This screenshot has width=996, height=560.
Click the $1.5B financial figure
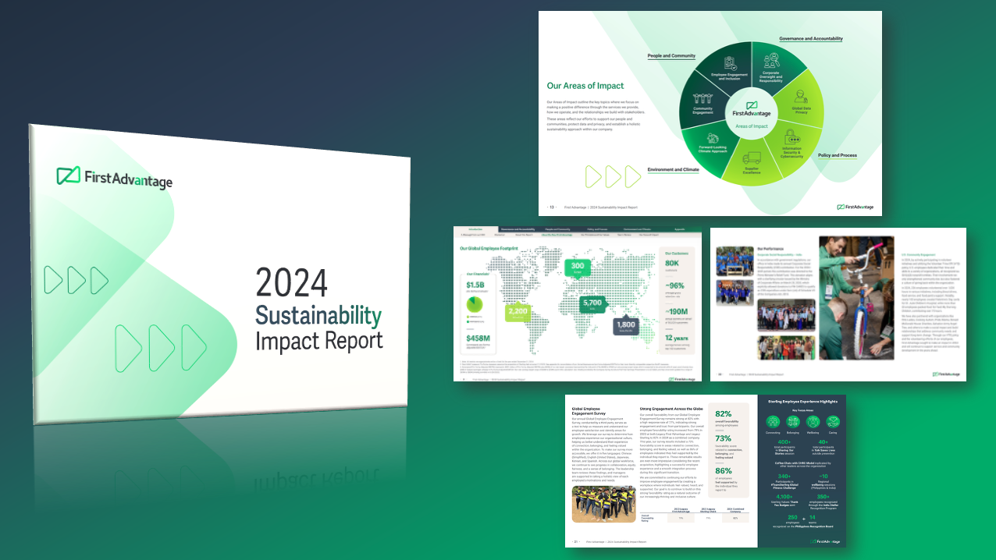tap(475, 285)
